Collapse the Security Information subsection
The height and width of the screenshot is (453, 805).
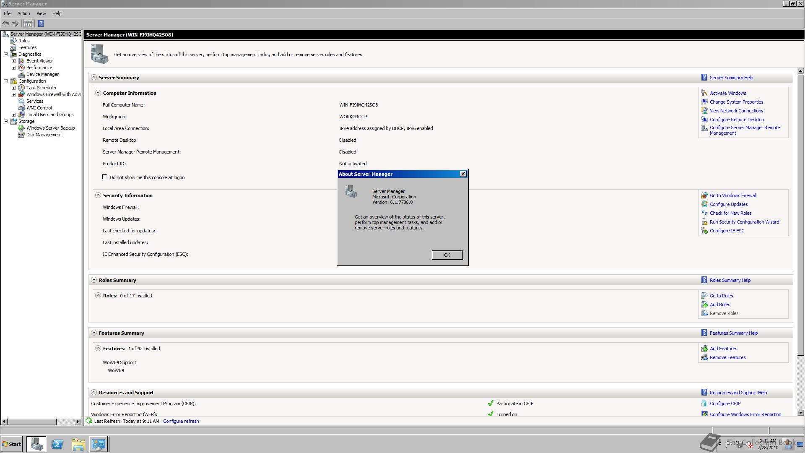coord(98,195)
